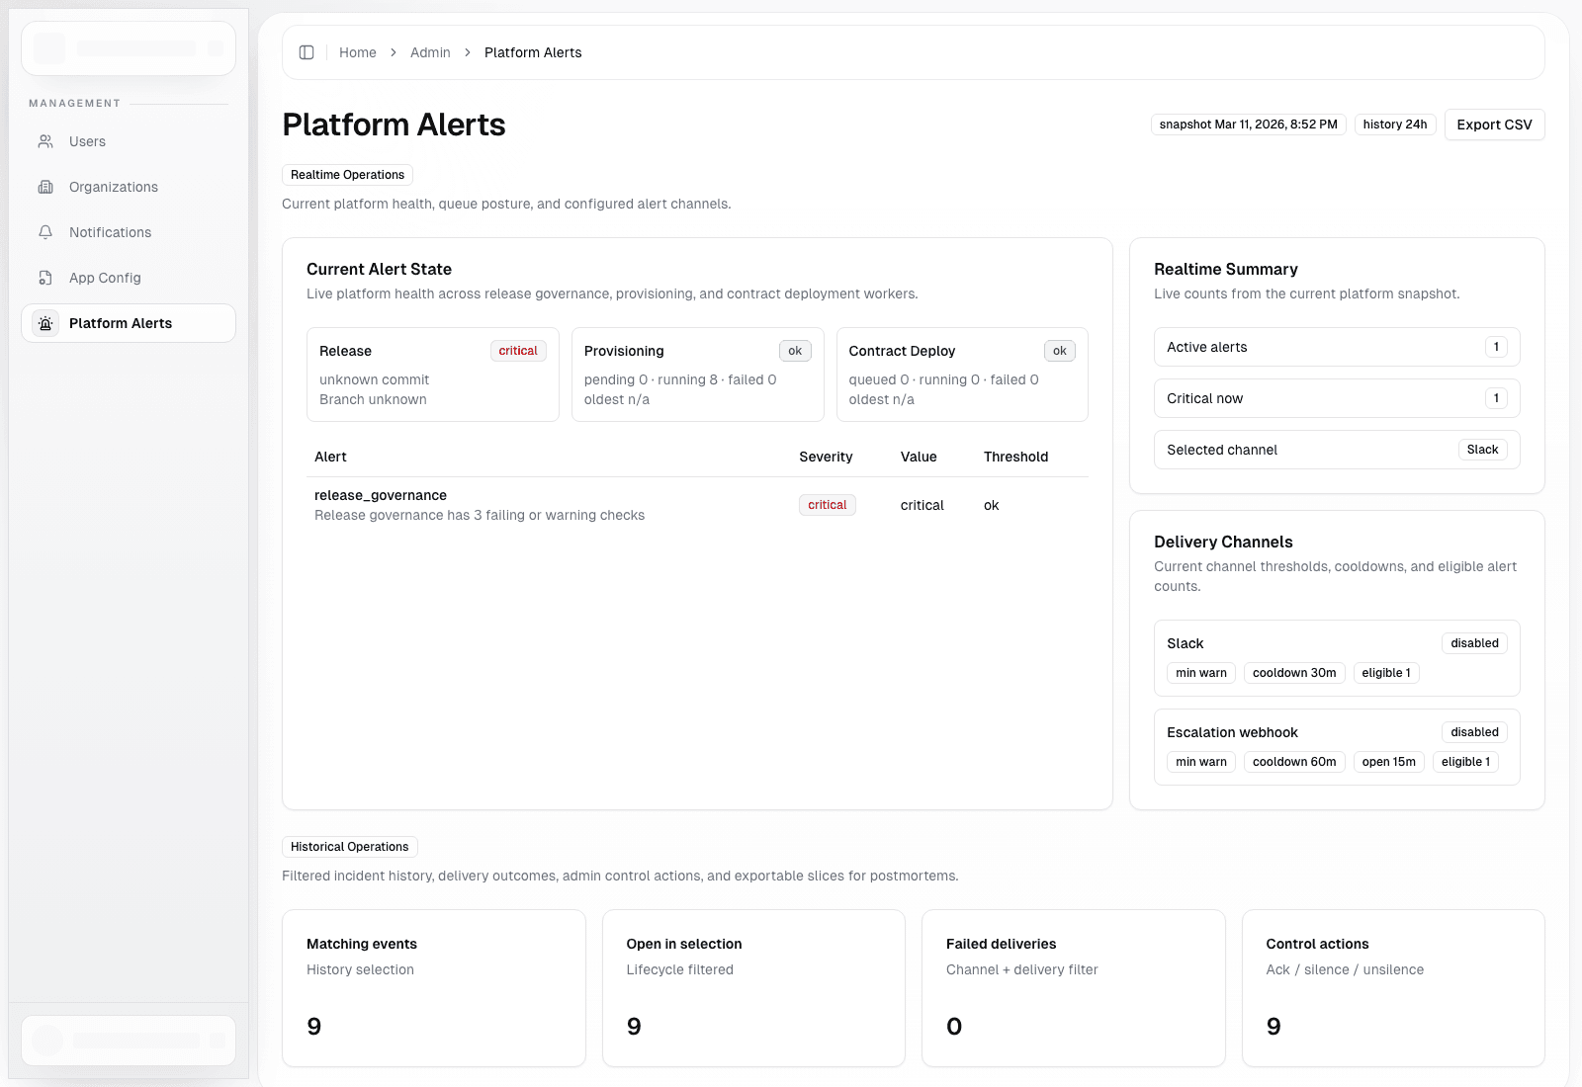Enable the Escalation webhook channel
The width and height of the screenshot is (1582, 1087).
[x=1474, y=731]
